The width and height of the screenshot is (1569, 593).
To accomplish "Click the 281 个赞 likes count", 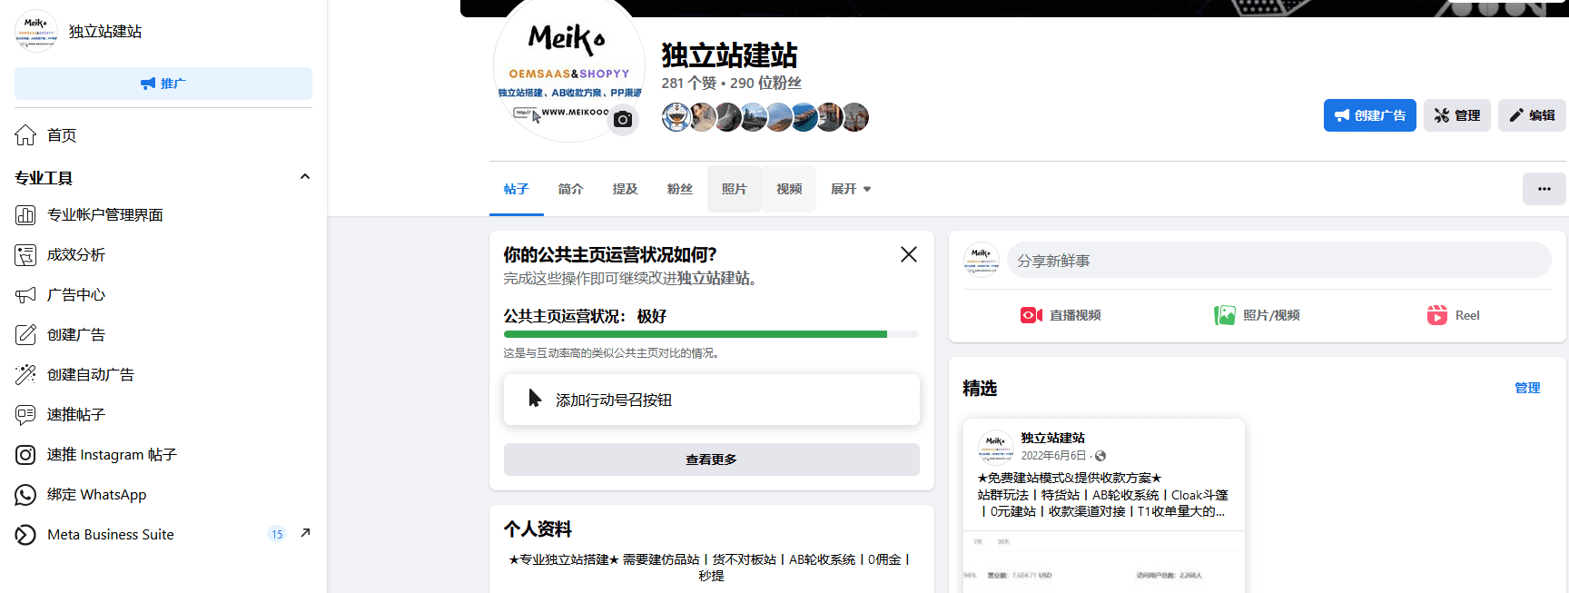I will [689, 83].
